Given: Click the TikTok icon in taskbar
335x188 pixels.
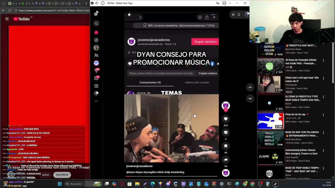Looking at the screenshot, I should click(x=275, y=184).
